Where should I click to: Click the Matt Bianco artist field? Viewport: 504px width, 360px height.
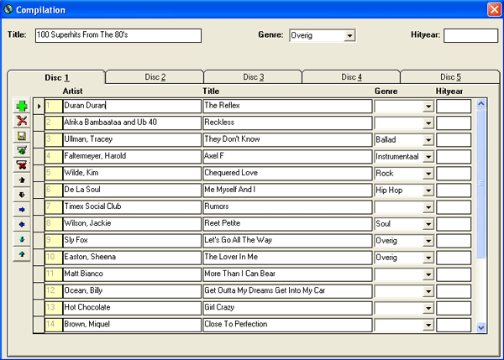tap(132, 274)
